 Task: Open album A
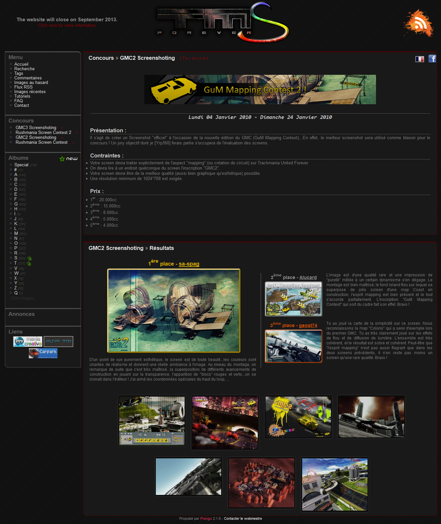point(16,174)
